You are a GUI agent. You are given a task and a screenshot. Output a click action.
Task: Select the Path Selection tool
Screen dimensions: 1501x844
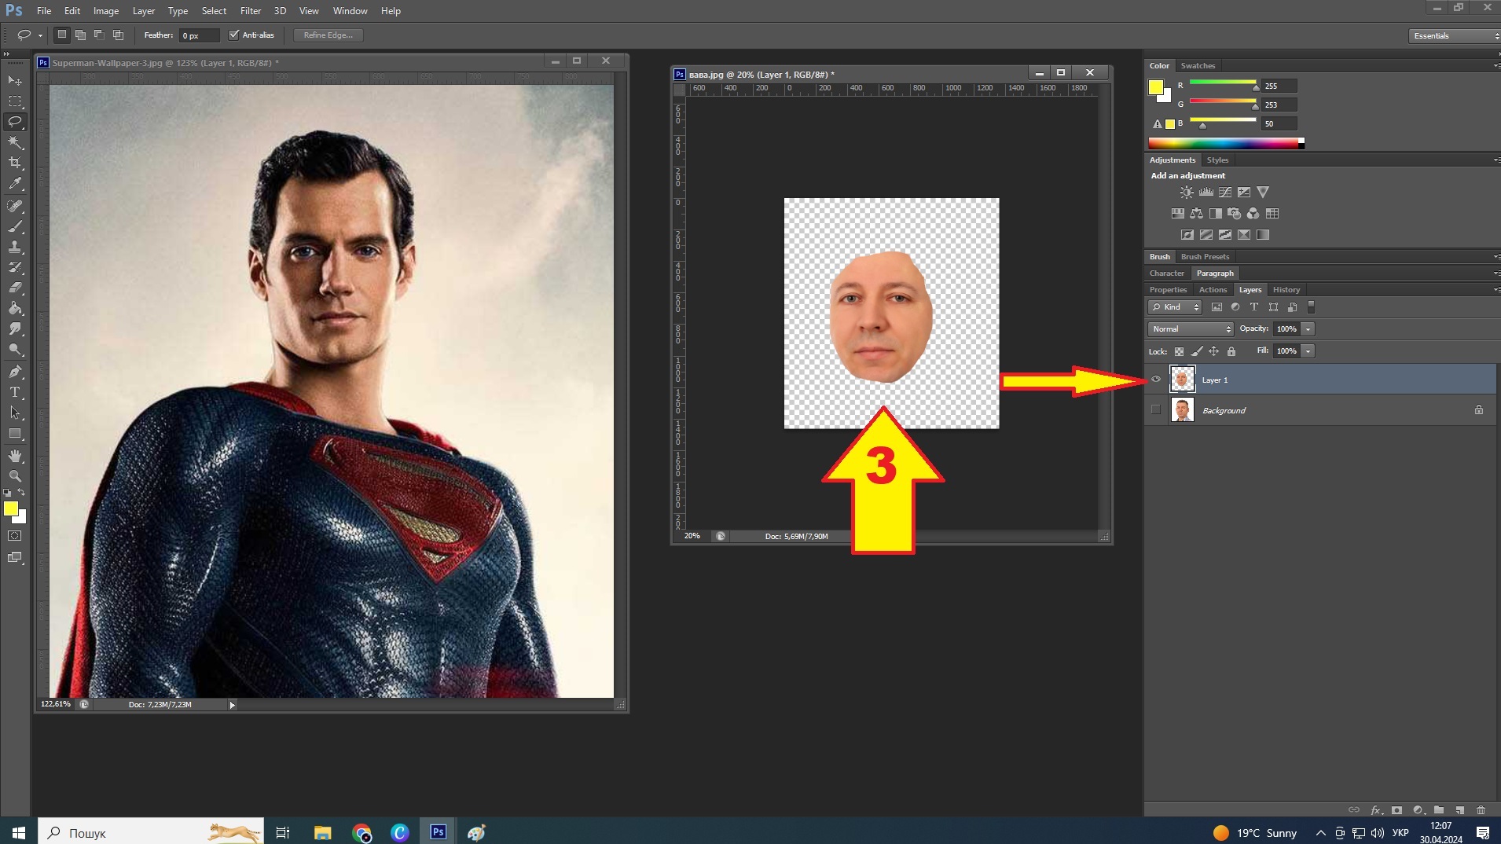(x=15, y=413)
